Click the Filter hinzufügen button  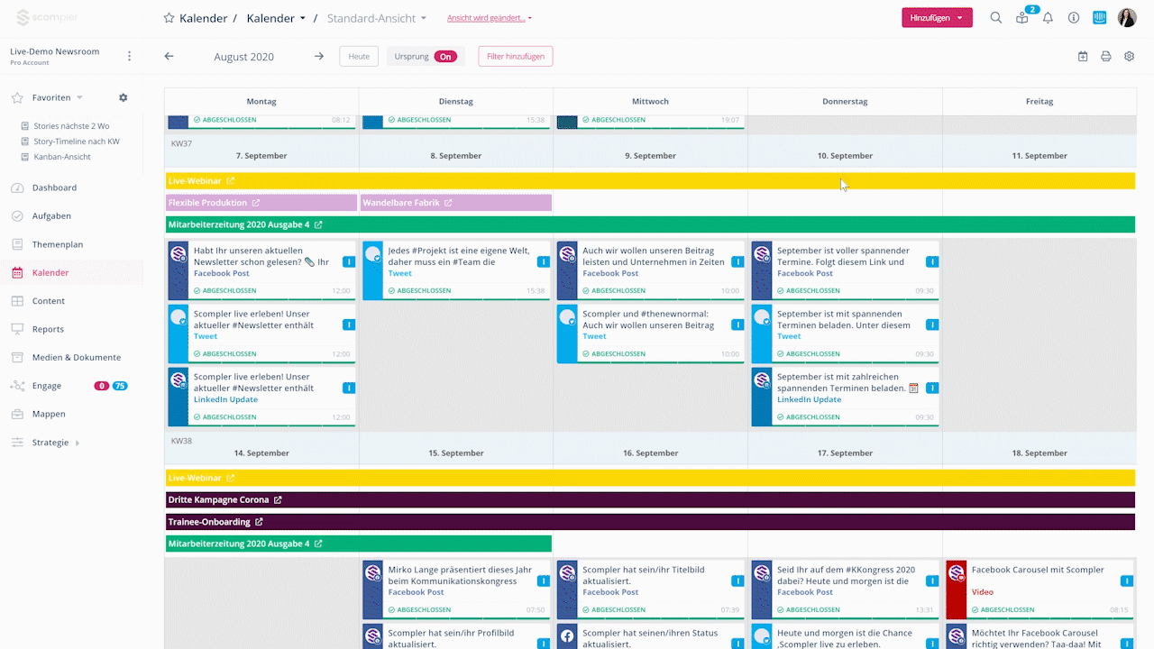pos(515,57)
